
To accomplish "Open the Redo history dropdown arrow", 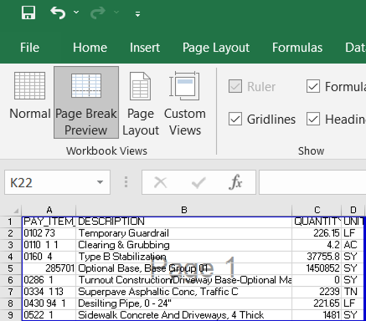I will point(116,12).
